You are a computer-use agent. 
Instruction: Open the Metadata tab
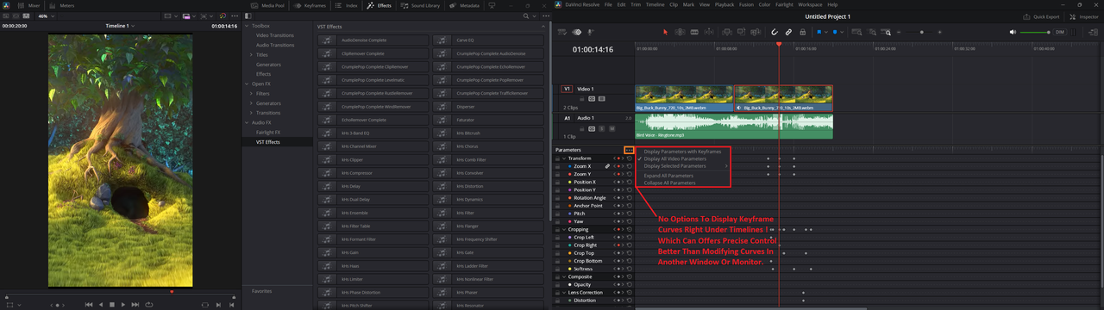pos(465,5)
